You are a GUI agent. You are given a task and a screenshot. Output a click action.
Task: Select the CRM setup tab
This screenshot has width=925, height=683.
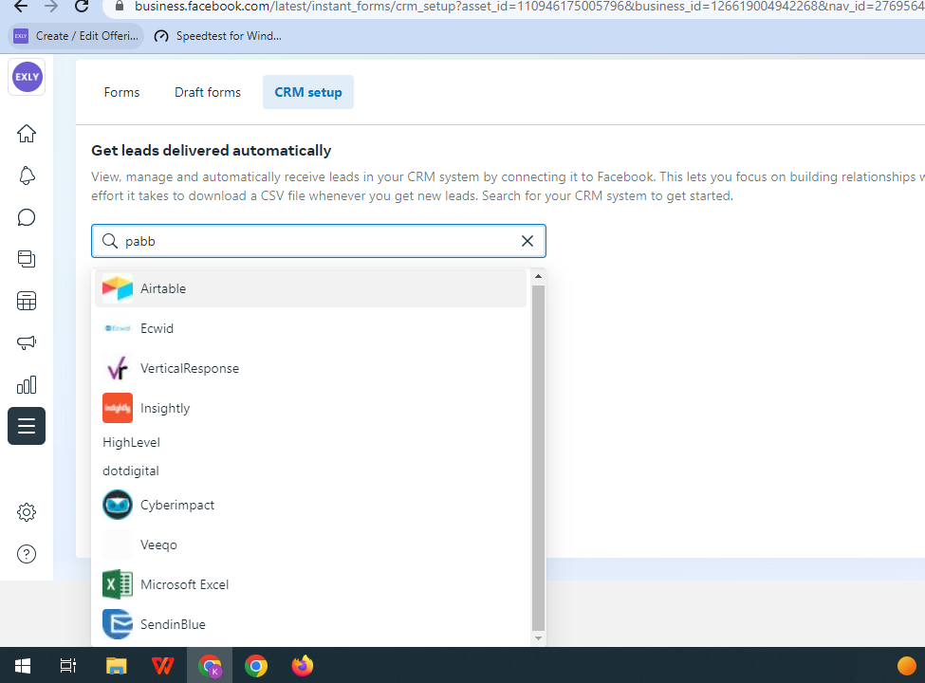[x=308, y=92]
